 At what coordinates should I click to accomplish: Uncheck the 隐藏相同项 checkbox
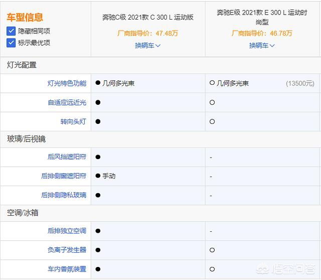[11, 31]
